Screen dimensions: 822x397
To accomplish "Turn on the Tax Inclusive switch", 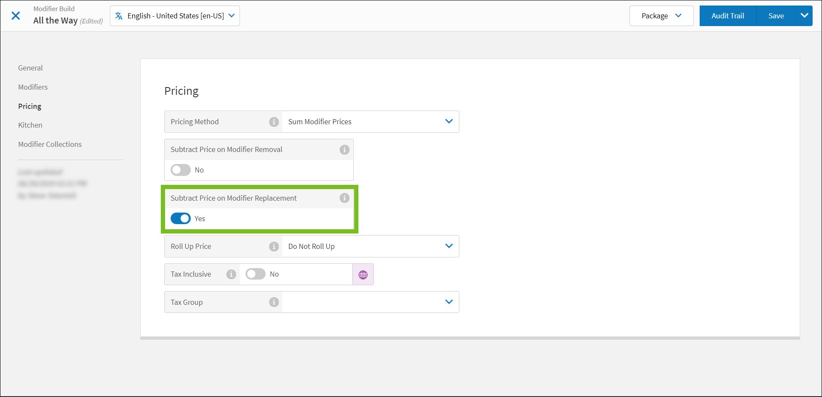I will click(x=255, y=274).
